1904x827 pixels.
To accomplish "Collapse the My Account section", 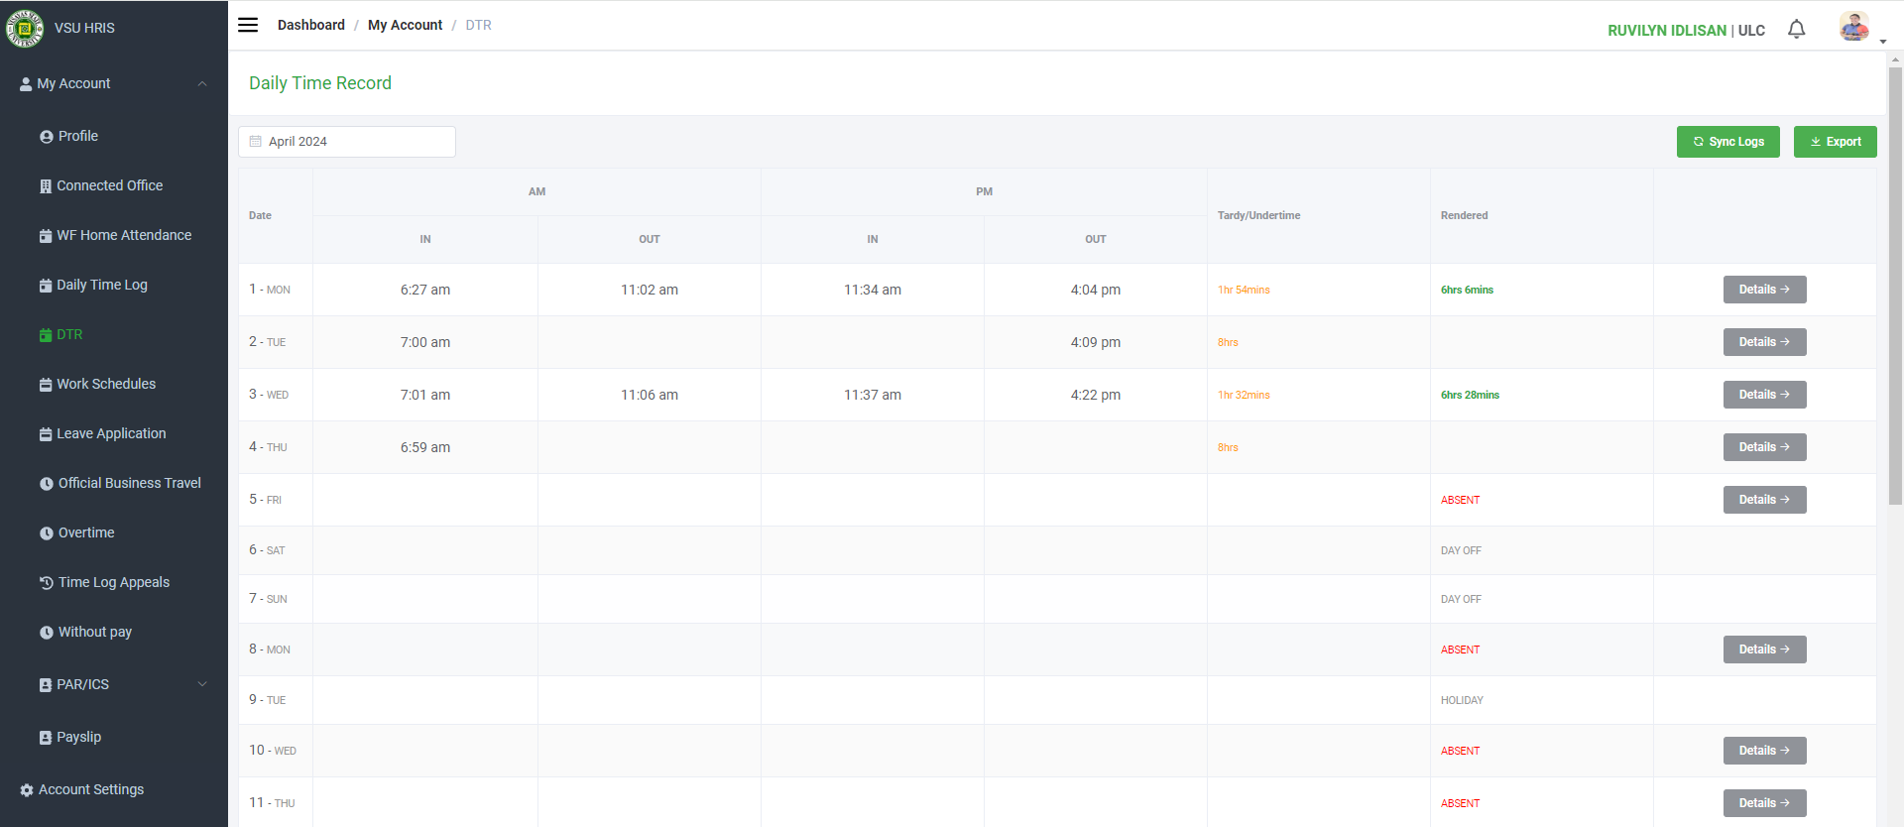I will [202, 84].
